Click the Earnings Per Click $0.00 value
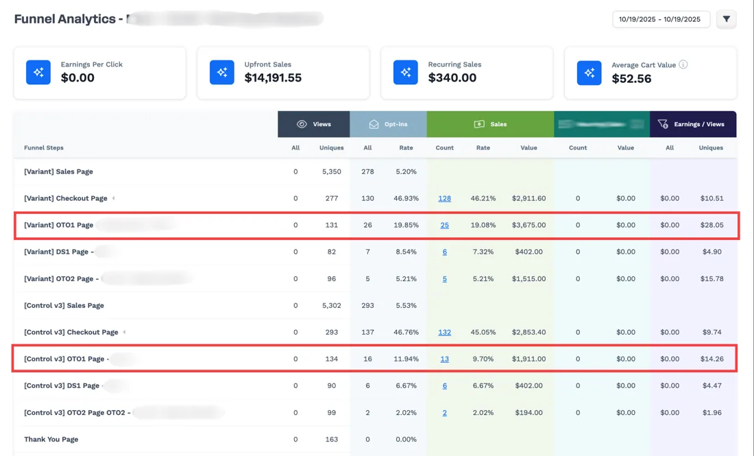This screenshot has width=754, height=456. tap(77, 78)
